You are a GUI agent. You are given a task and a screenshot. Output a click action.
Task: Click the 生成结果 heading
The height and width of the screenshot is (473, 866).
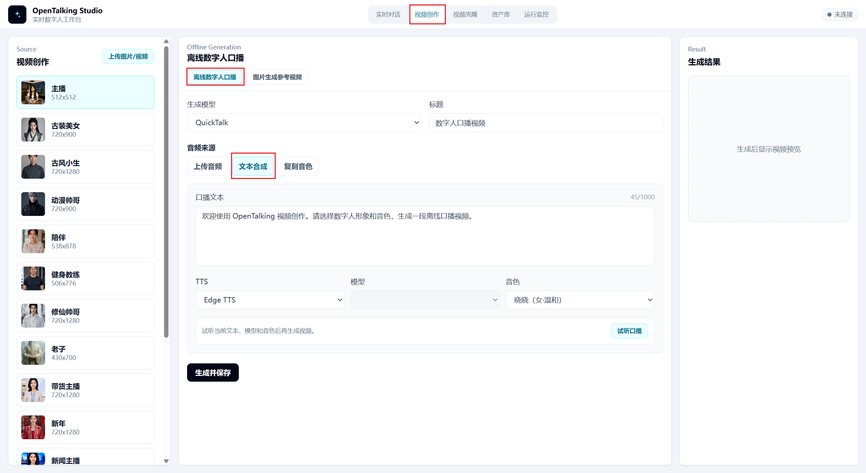[704, 62]
